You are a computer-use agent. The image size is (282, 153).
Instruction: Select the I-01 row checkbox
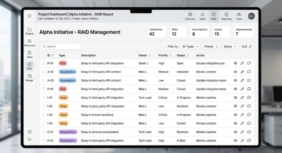click(x=43, y=98)
